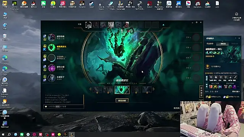The height and width of the screenshot is (137, 244).
Task: Switch to third dimmed tab in helper panel
Action: [234, 44]
